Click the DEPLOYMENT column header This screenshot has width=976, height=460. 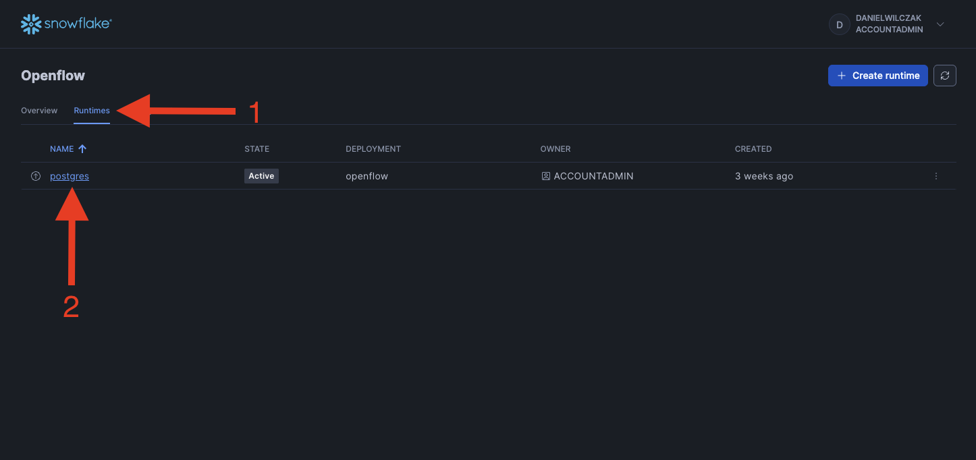click(373, 149)
